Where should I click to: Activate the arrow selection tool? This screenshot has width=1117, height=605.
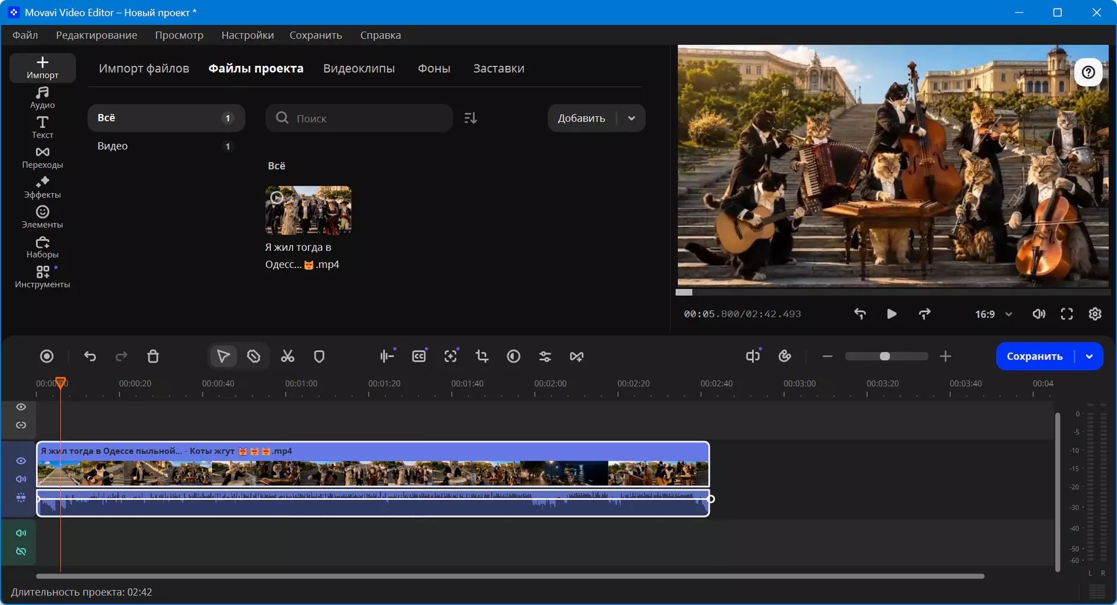click(223, 356)
